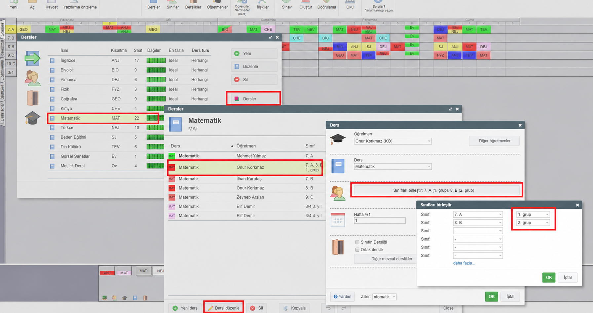593x313 pixels.
Task: Expand the 1. grup dropdown for 7. A
Action: click(x=533, y=215)
